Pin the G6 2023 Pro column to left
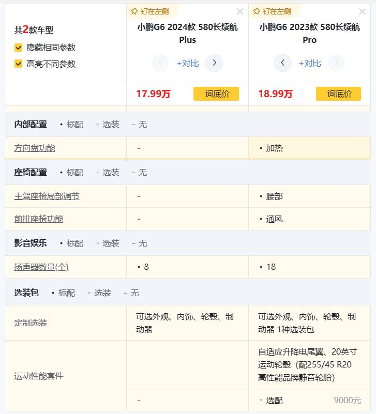The image size is (376, 414). tap(272, 11)
